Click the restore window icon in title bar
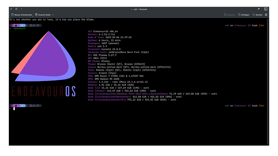The height and width of the screenshot is (156, 278). coord(16,9)
